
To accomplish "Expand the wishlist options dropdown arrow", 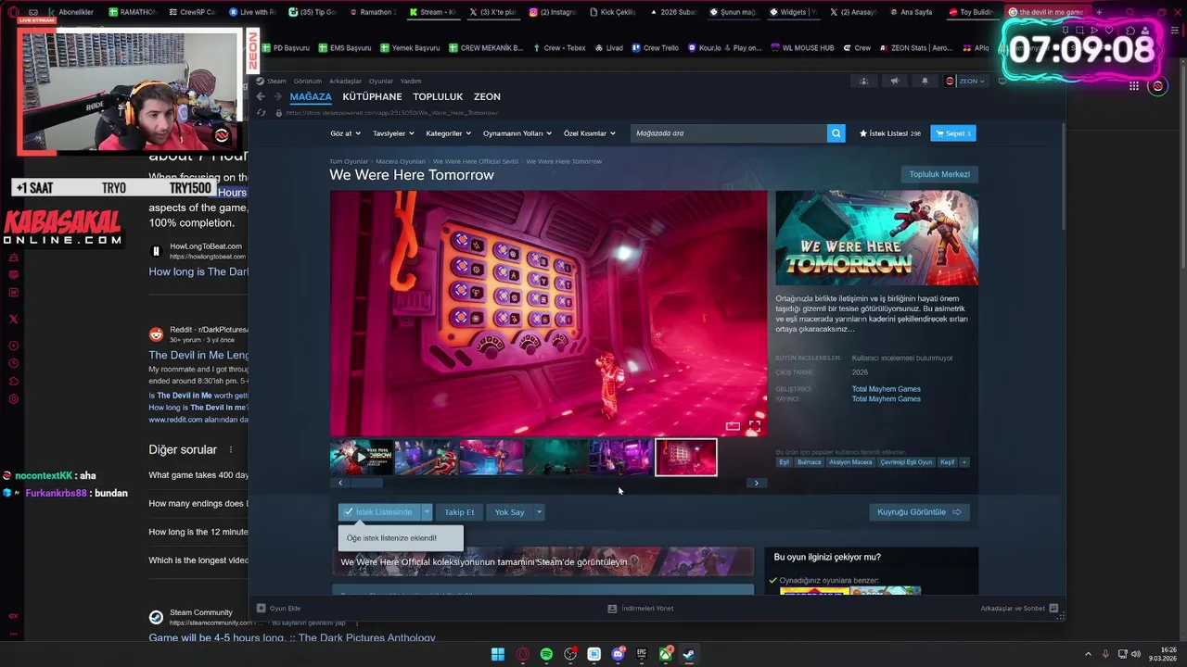I will (x=427, y=512).
